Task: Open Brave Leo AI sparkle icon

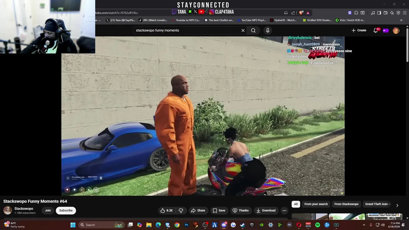Action: pyautogui.click(x=392, y=13)
